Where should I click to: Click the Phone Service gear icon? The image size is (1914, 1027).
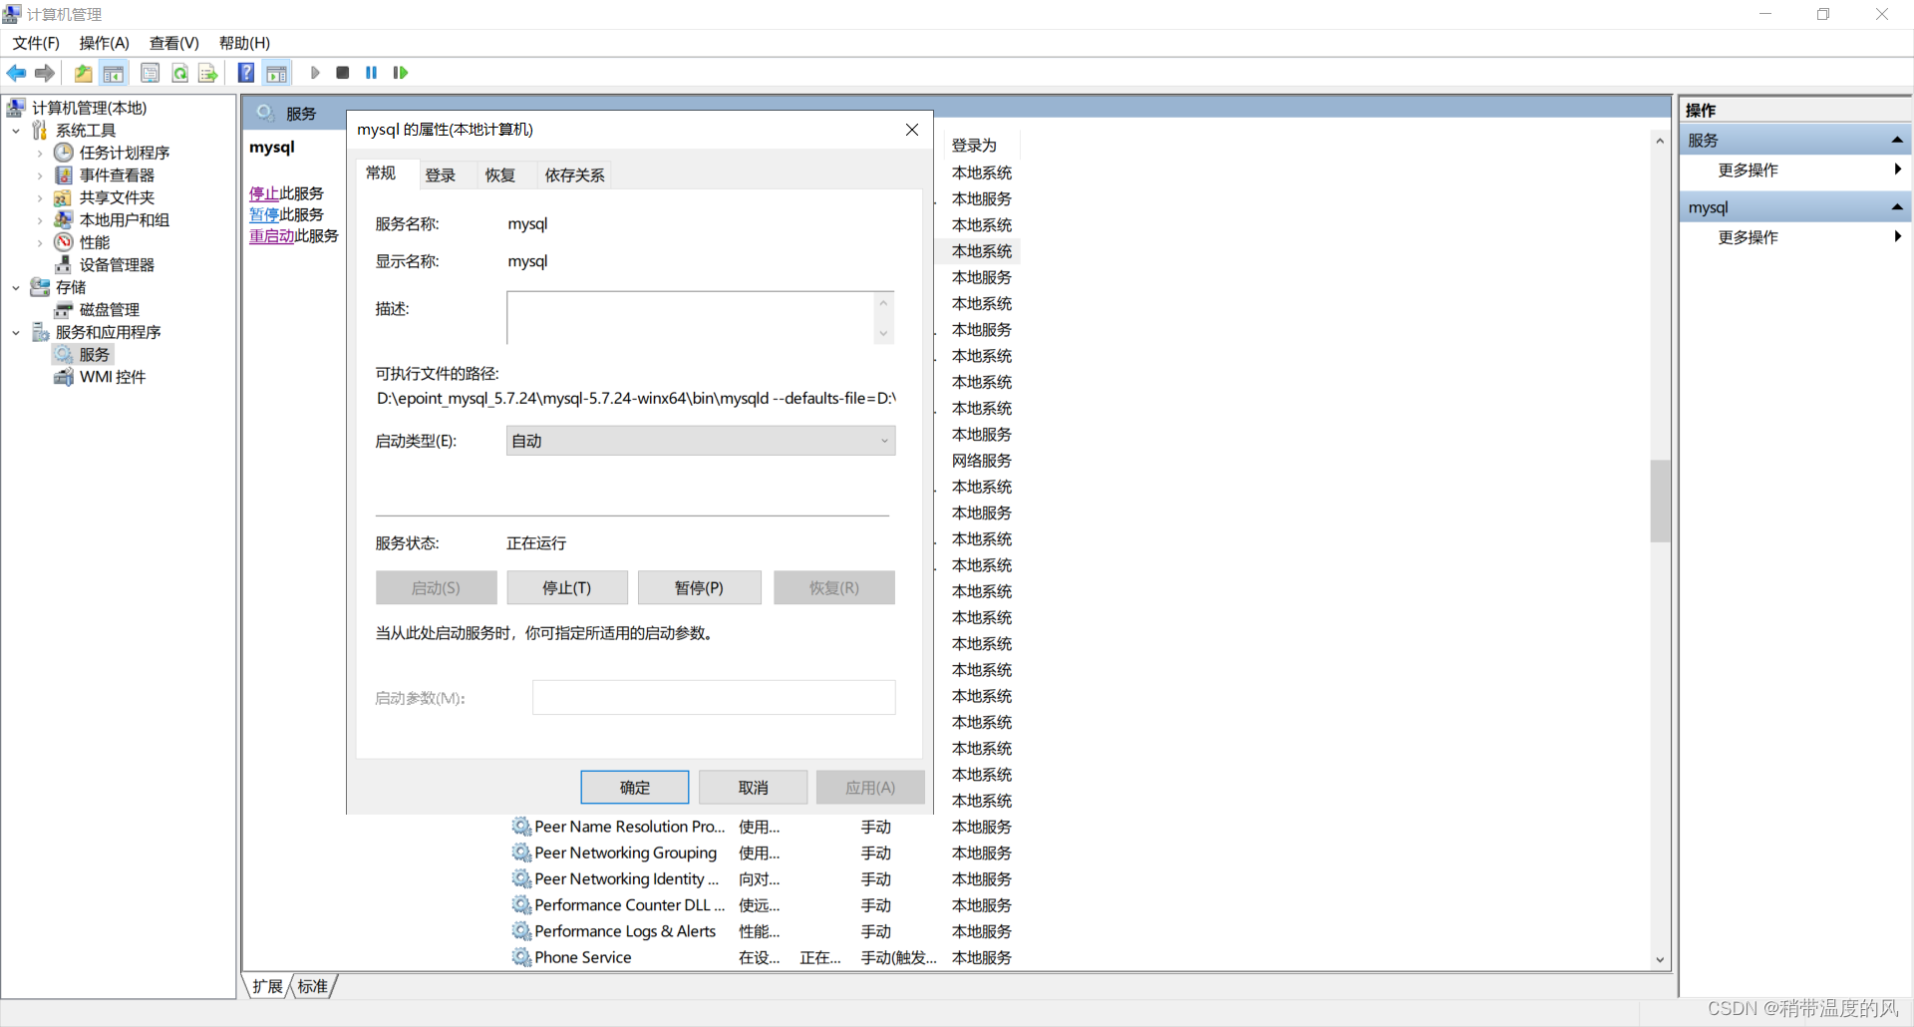521,957
